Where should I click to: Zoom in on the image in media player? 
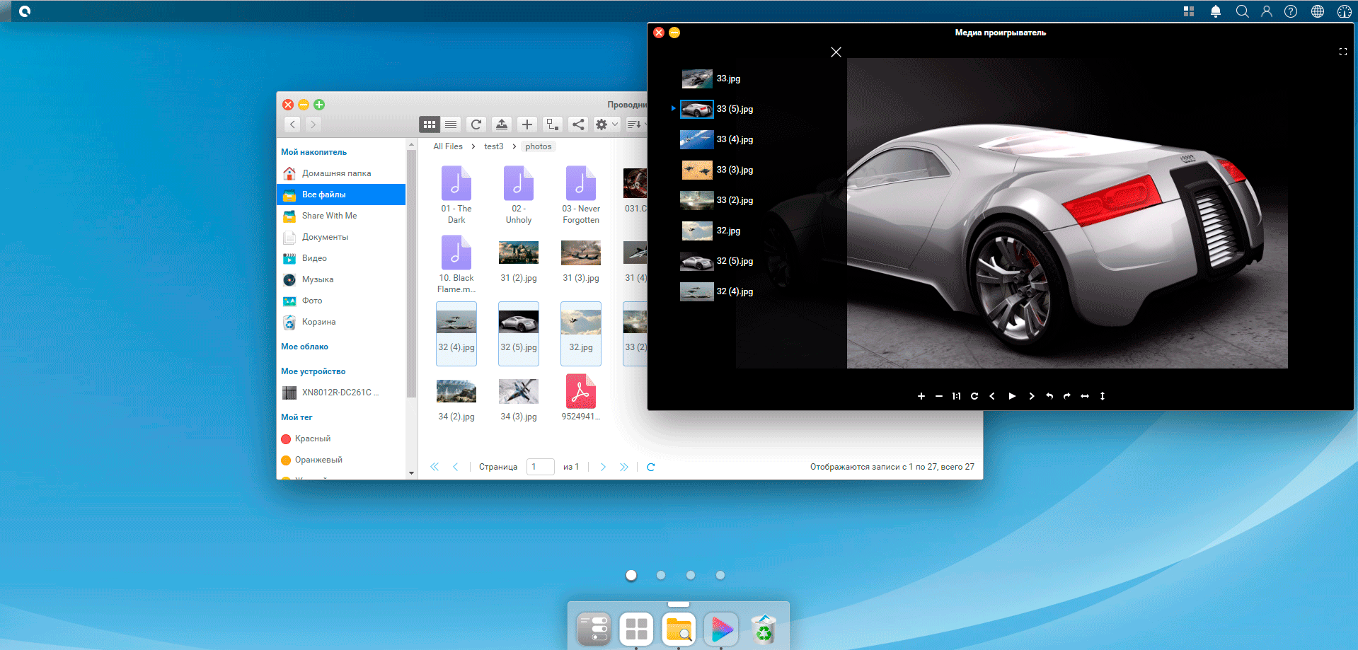pyautogui.click(x=921, y=396)
